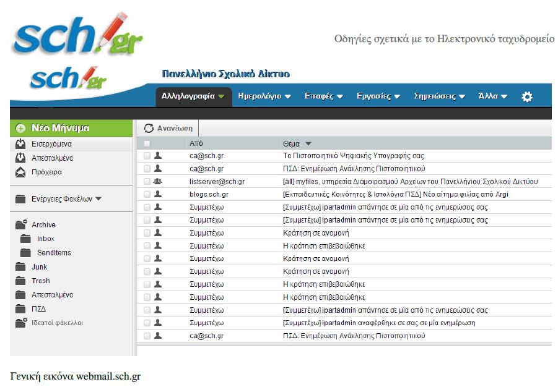Click the refresh arrows icon beside Ανανέωση

tap(149, 129)
